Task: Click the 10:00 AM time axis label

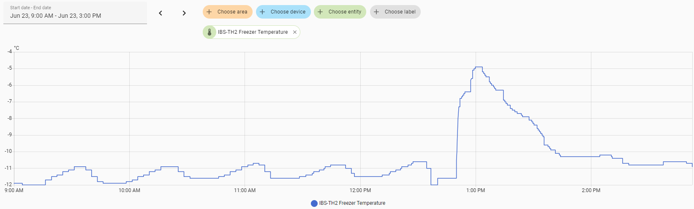Action: point(129,190)
